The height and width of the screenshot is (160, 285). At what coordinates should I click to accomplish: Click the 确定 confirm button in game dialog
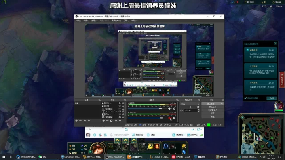(272, 98)
